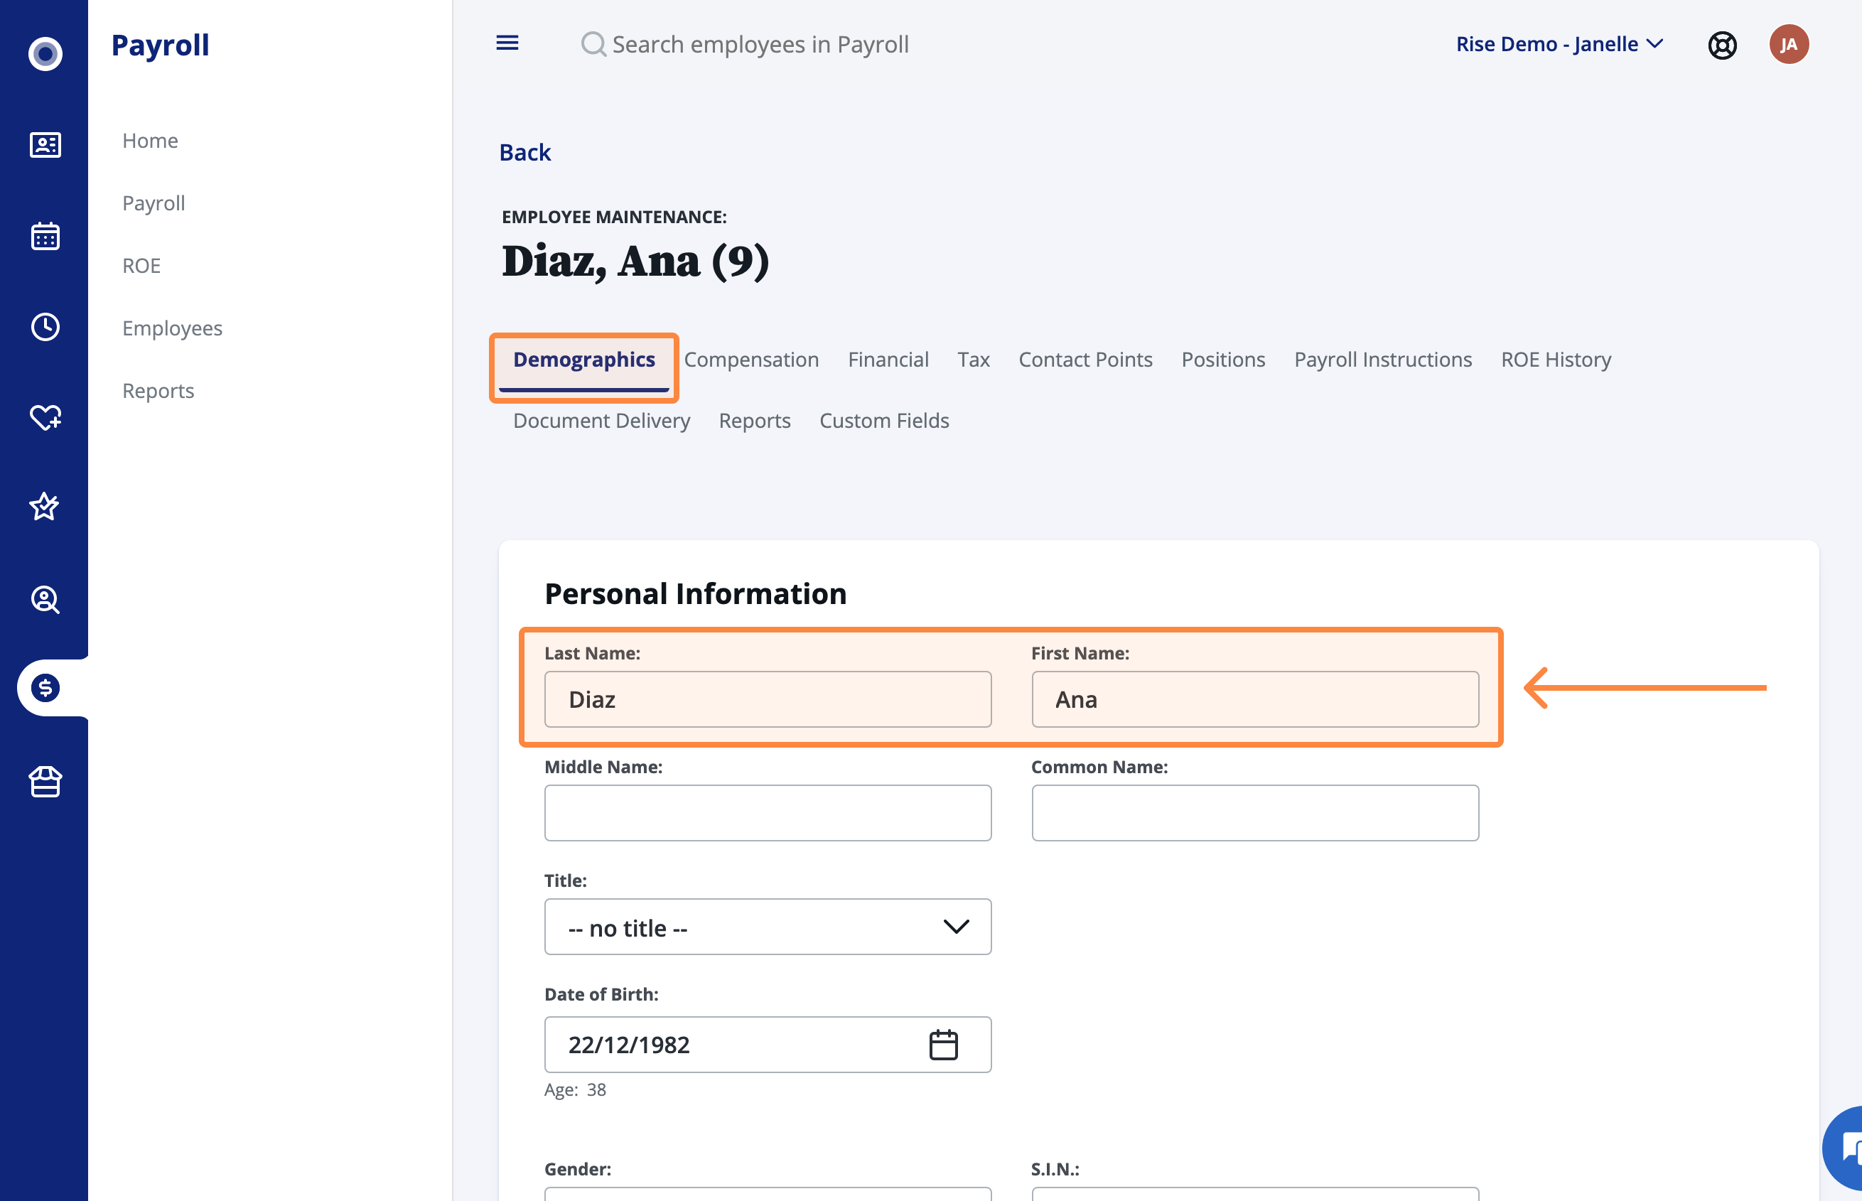Switch to the Custom Fields tab
Screen dimensions: 1862x1201
(x=883, y=421)
